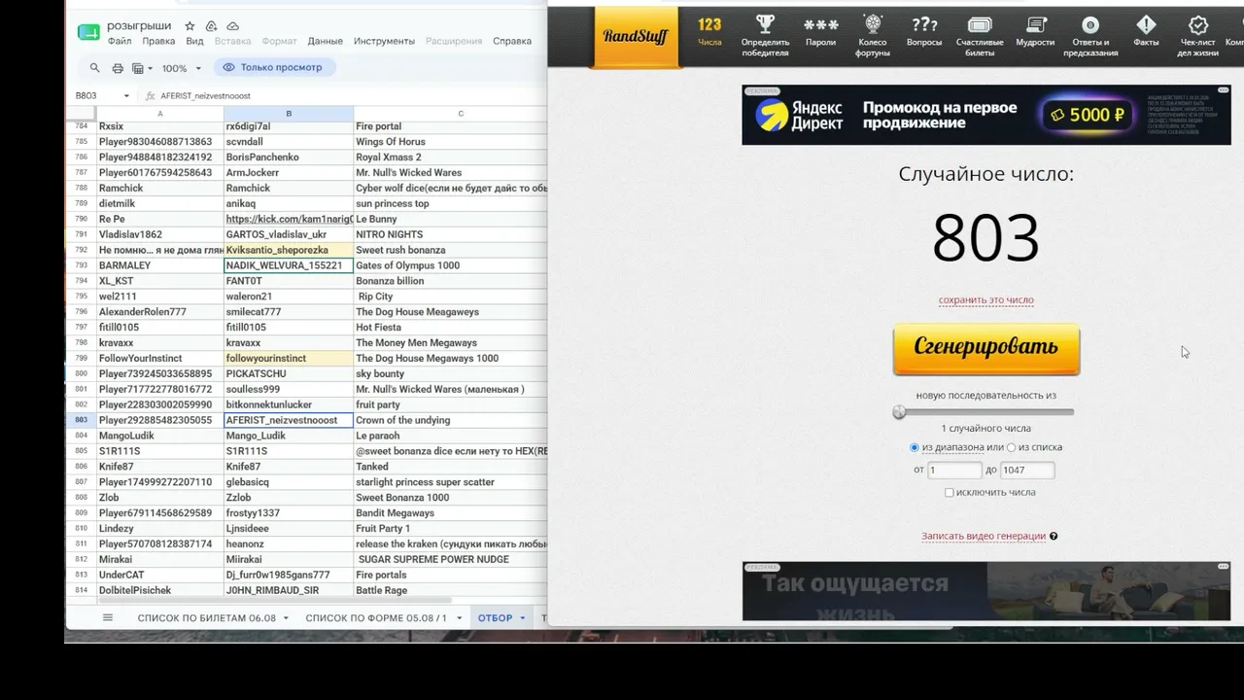The height and width of the screenshot is (700, 1244).
Task: Open the Yandex Direct promo banner
Action: [x=985, y=116]
